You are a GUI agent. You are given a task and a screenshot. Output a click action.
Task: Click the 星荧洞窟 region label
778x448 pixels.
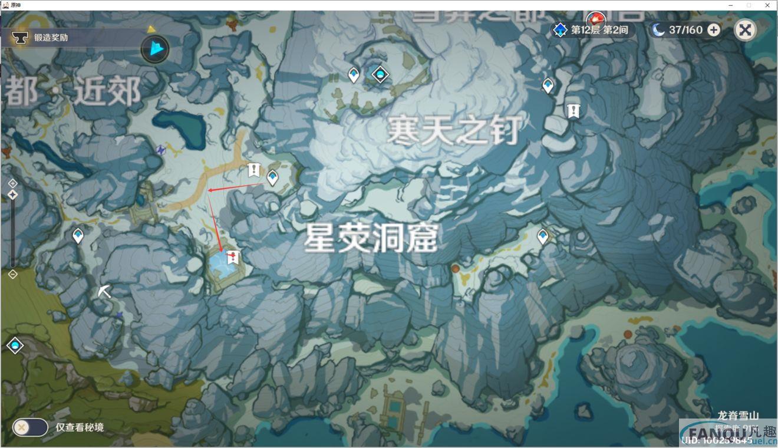coord(371,239)
